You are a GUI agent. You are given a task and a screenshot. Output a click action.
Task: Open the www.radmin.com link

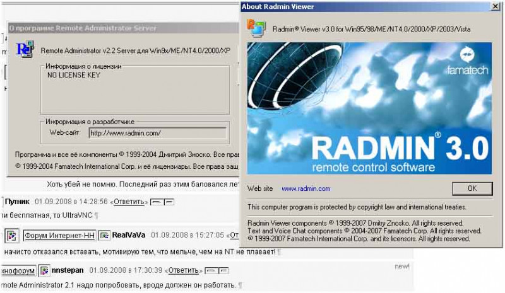pos(306,189)
